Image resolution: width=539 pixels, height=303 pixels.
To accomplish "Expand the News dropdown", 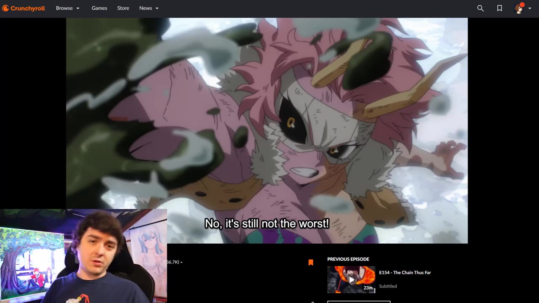I will [x=149, y=8].
